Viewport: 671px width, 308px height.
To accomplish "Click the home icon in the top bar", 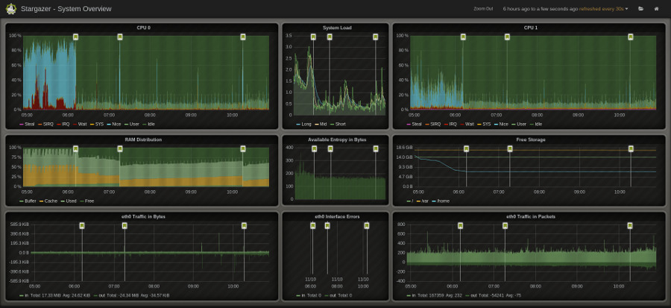I will tap(657, 9).
